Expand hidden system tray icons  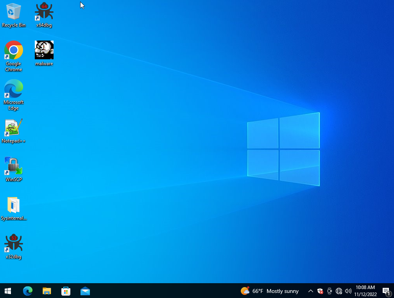(x=310, y=291)
